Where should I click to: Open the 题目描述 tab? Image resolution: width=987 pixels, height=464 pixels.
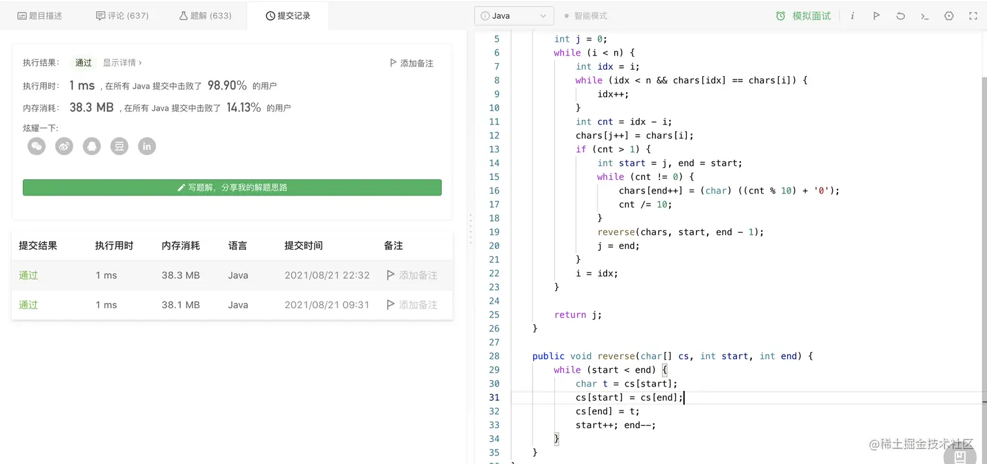pyautogui.click(x=40, y=16)
